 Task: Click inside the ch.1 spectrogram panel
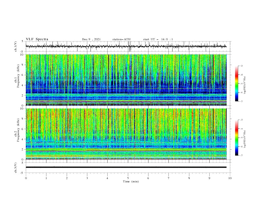point(126,80)
